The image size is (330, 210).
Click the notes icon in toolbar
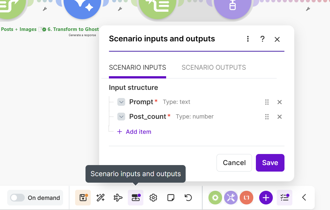pos(171,198)
